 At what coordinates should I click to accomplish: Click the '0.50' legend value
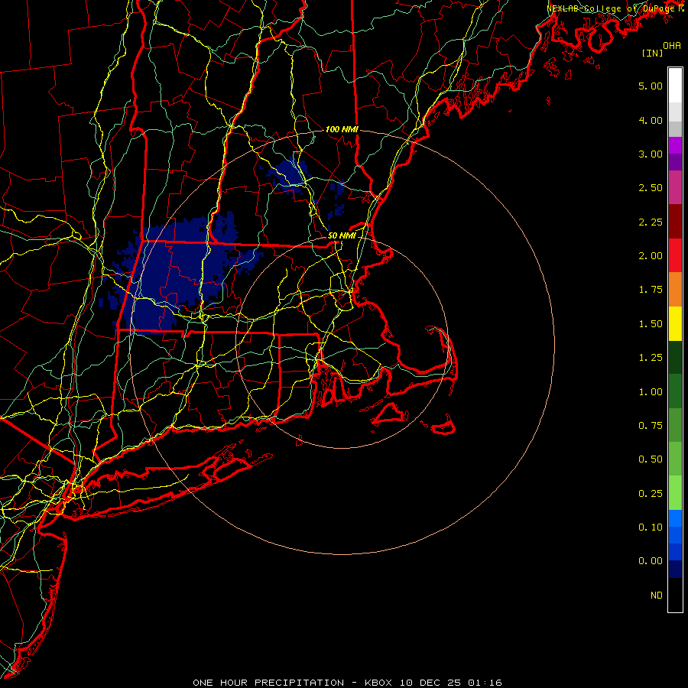tap(651, 459)
